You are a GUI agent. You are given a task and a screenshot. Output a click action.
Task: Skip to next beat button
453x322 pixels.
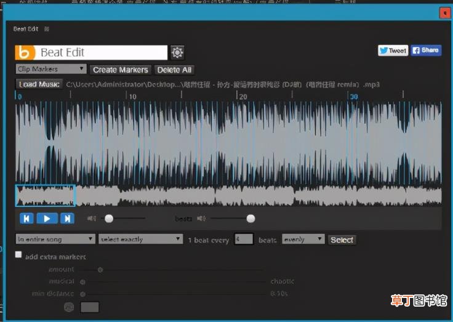[x=67, y=219]
